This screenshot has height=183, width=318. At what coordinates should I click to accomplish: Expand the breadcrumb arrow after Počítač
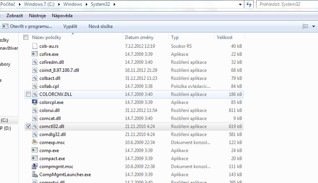click(20, 4)
